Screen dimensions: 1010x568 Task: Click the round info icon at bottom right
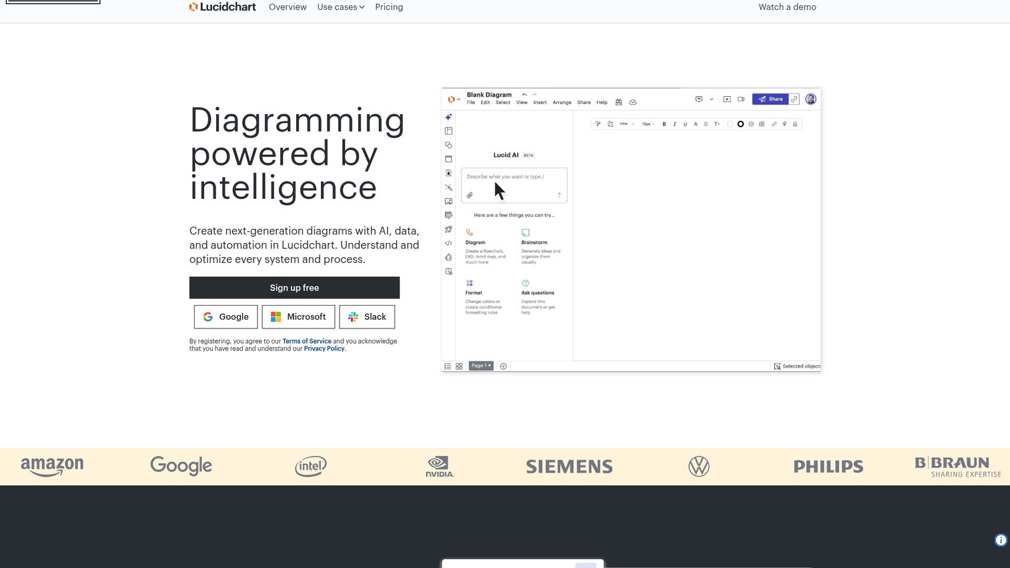tap(1001, 541)
